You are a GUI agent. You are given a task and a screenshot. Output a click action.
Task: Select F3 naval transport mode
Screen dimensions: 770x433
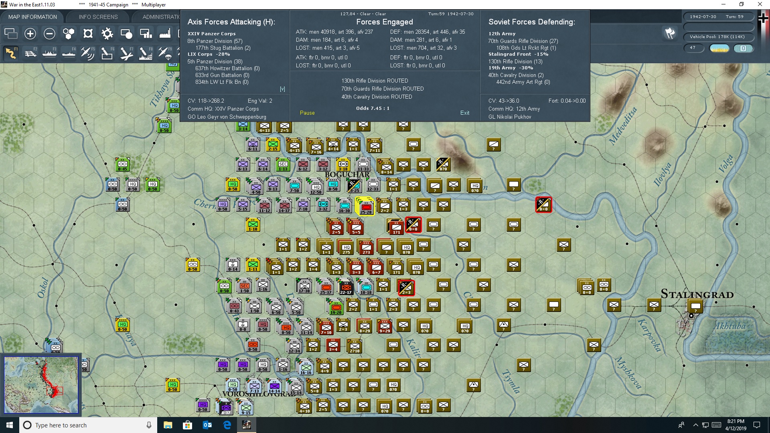pos(50,53)
